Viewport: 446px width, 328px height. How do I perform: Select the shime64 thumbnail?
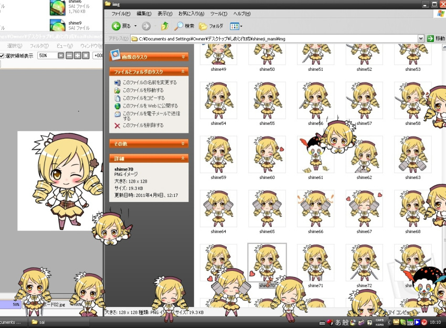point(218,208)
